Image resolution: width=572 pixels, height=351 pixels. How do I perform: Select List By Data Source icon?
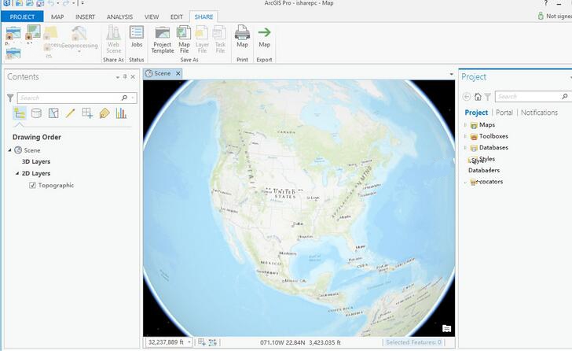point(36,113)
